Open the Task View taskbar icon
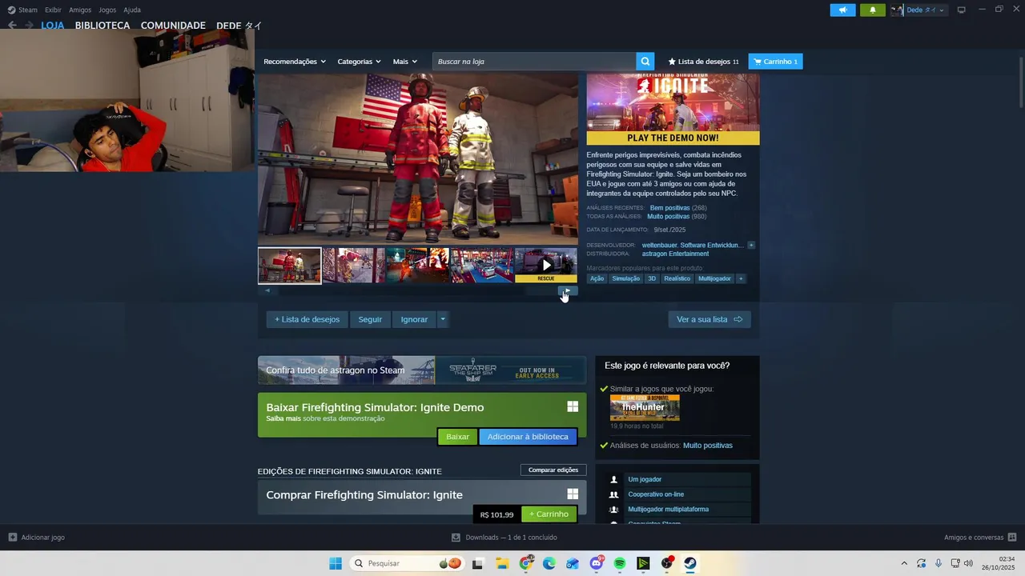 pos(478,563)
